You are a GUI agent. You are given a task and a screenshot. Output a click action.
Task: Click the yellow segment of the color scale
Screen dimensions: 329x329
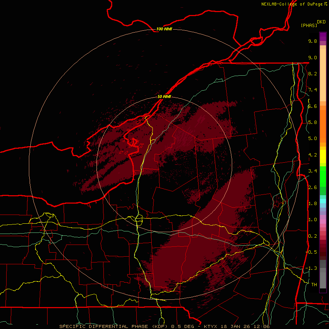(323, 156)
